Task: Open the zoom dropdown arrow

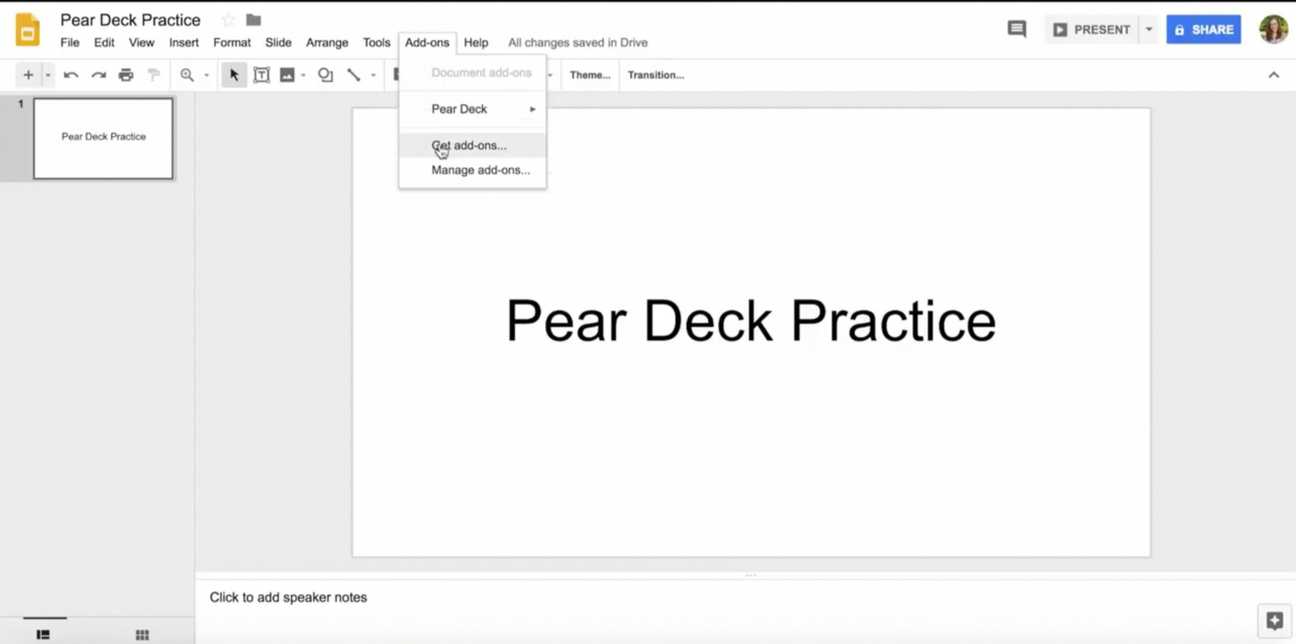Action: 206,75
